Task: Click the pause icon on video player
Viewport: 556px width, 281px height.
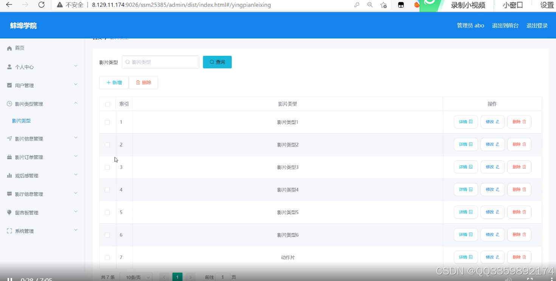Action: point(10,279)
